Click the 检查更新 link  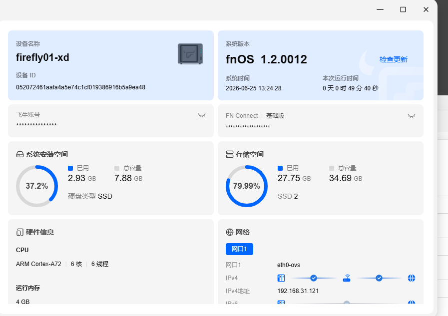393,59
